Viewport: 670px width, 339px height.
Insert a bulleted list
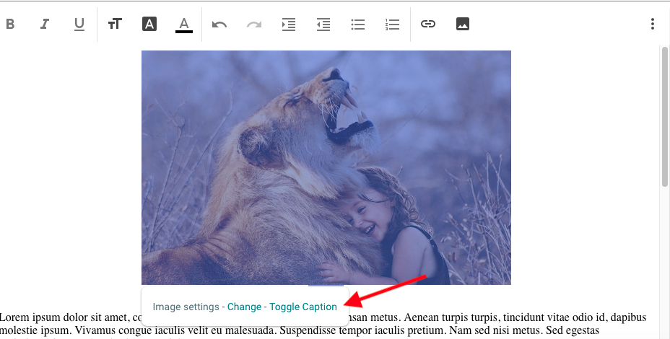[358, 24]
